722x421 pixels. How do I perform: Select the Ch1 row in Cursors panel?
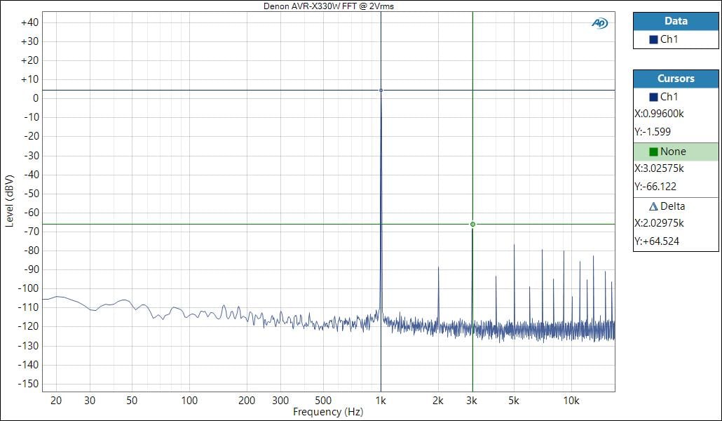click(675, 97)
